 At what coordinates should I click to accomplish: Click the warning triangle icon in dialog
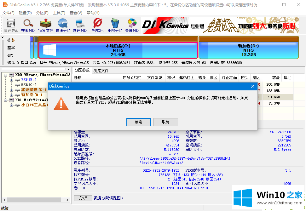[61, 104]
